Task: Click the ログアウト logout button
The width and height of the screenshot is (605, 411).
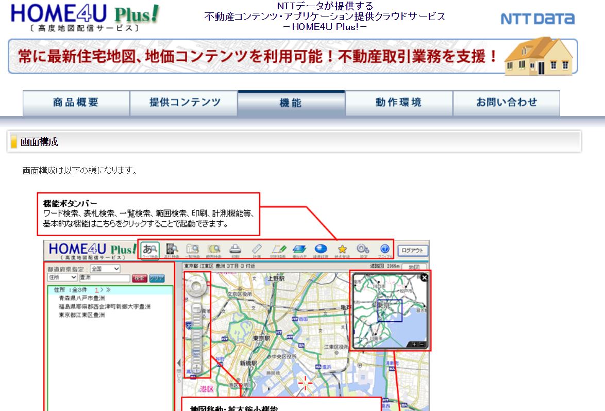Action: 412,250
